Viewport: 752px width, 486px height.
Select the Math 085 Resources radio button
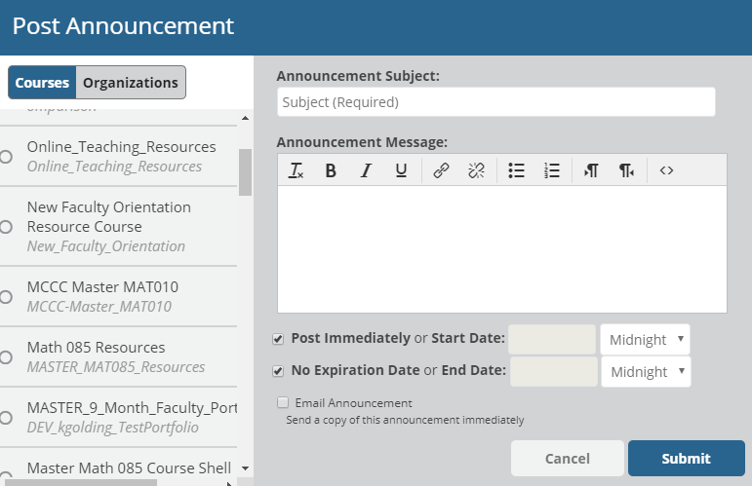pos(6,357)
